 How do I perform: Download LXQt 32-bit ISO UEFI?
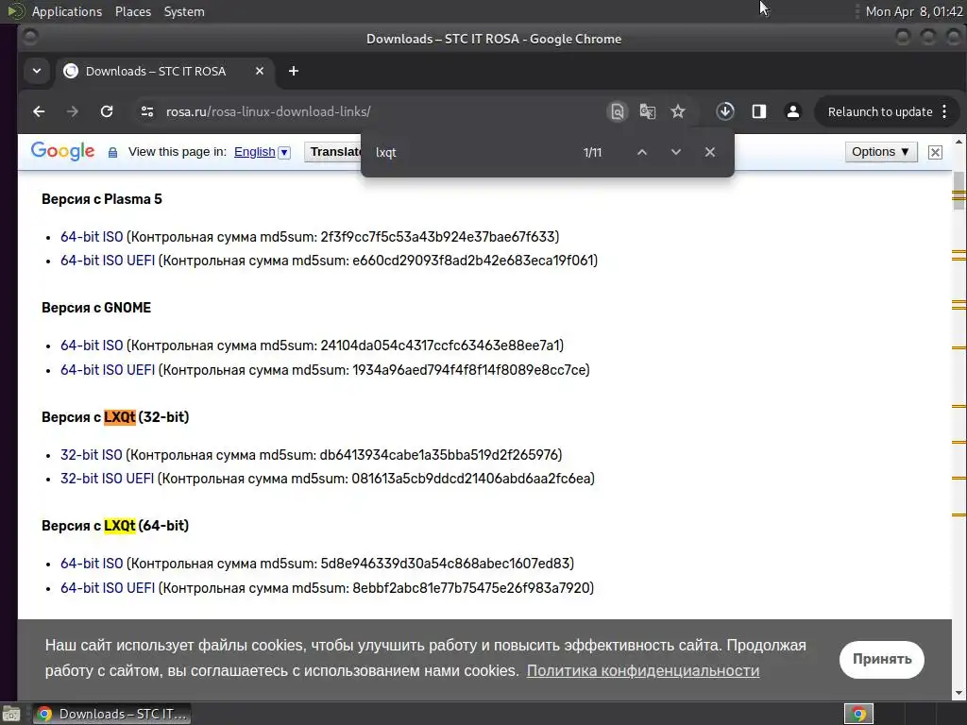(108, 479)
